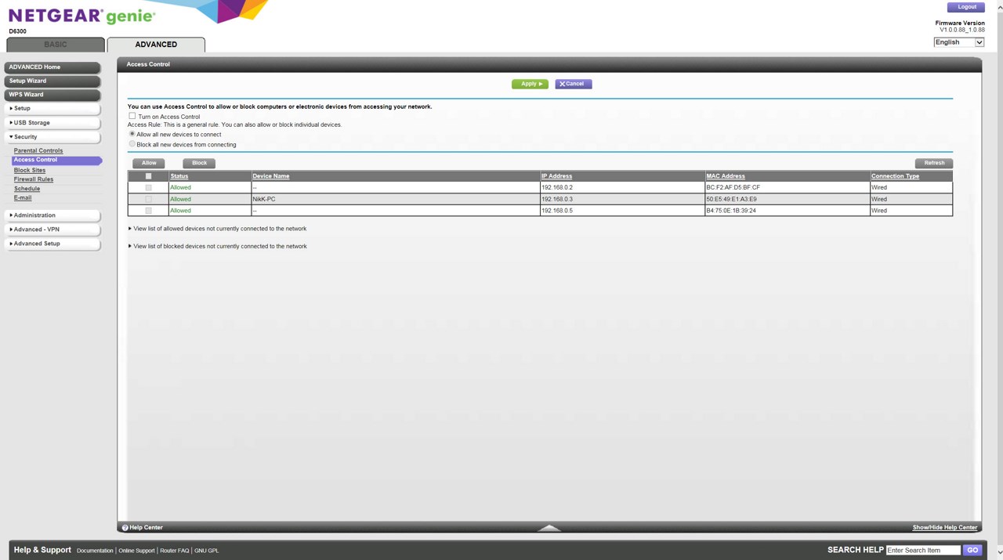1003x560 pixels.
Task: Open the Documentation link
Action: 95,551
